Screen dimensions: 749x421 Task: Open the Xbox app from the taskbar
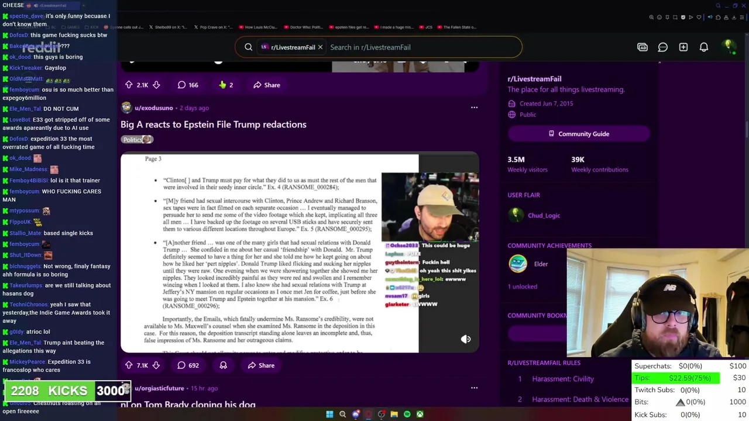click(420, 414)
